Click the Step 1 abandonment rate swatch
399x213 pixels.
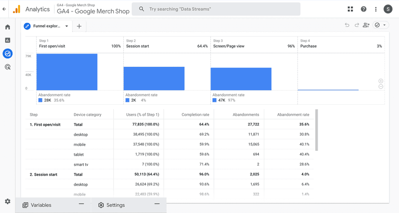click(41, 100)
